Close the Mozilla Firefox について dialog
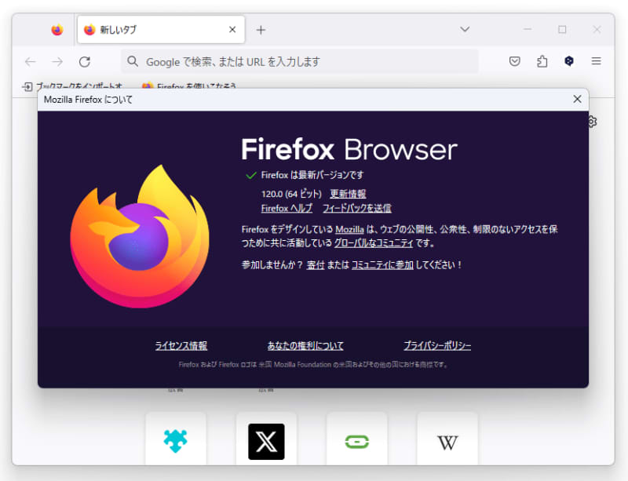 point(577,99)
